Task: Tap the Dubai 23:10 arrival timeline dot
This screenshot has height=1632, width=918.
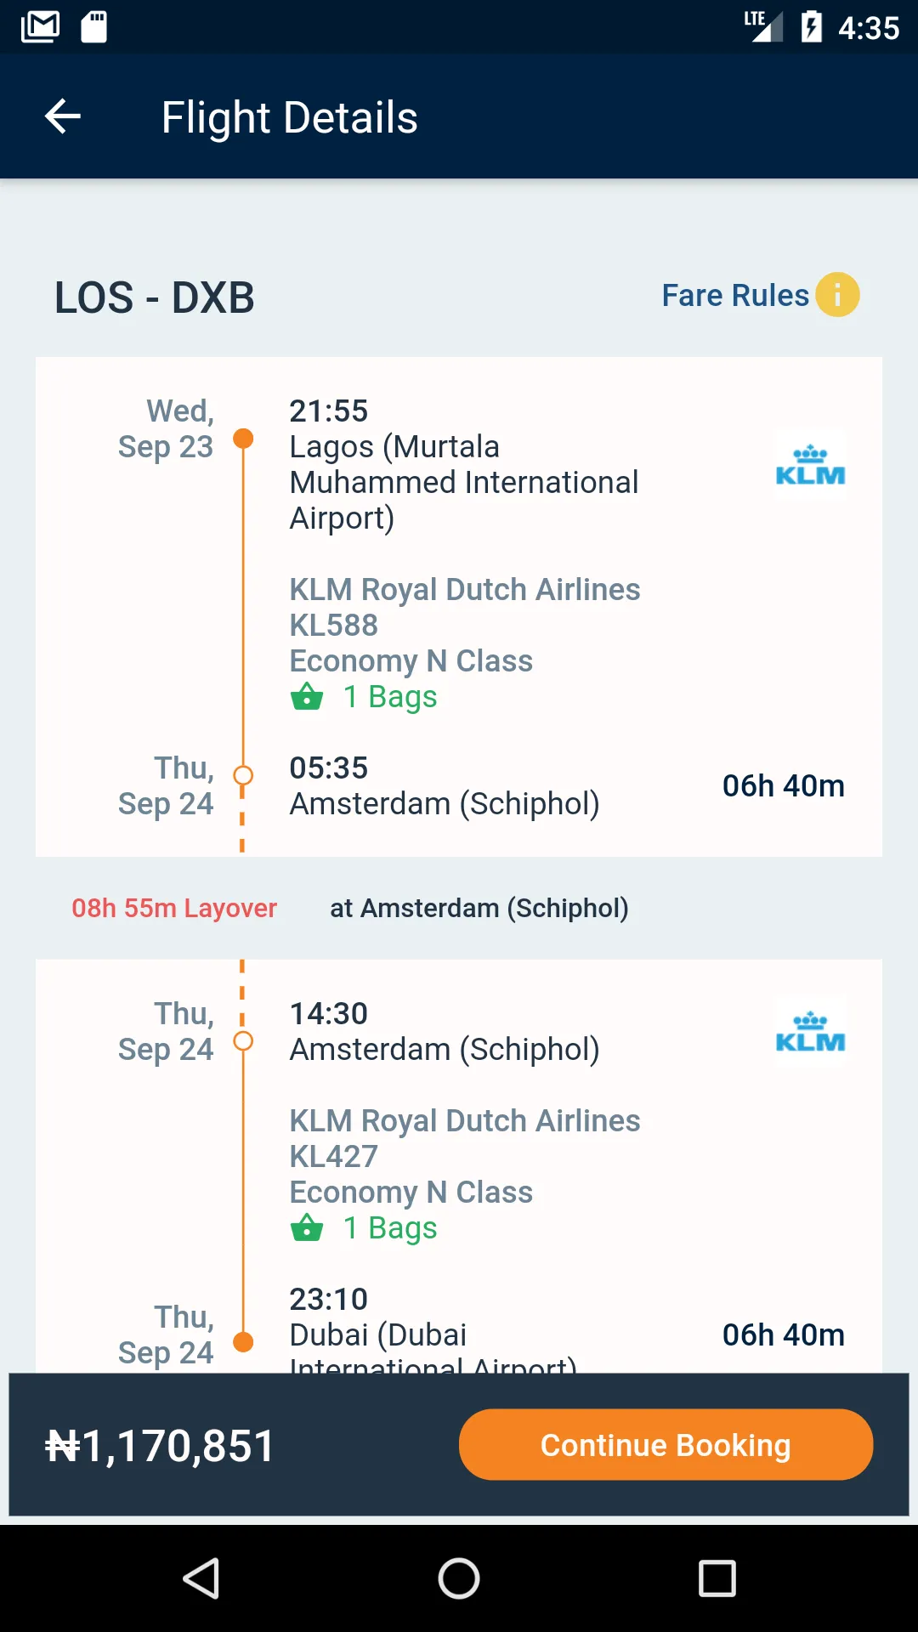Action: 243,1342
